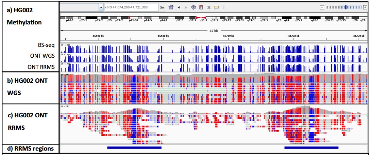Click the red locus marker at p21.31
The image size is (371, 155).
(x=130, y=17)
